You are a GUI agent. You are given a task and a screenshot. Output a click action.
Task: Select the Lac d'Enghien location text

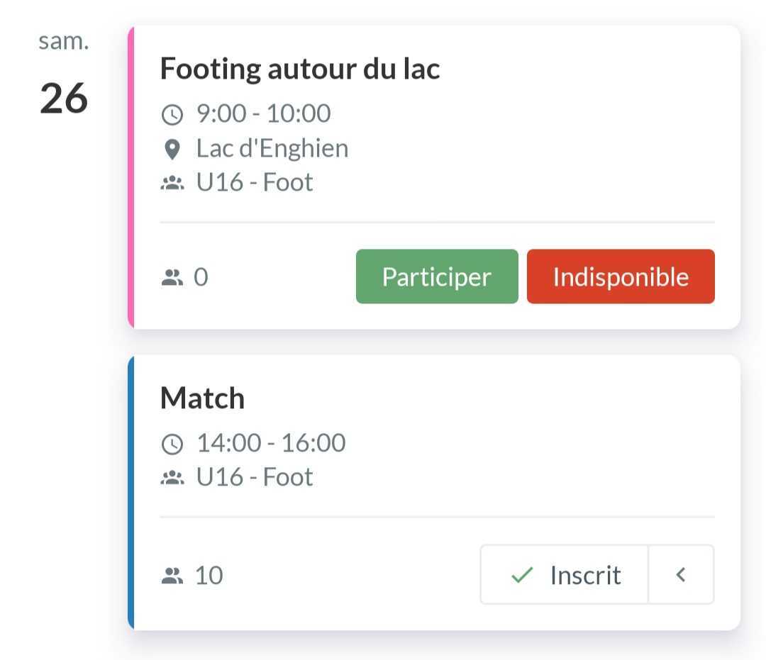[272, 149]
